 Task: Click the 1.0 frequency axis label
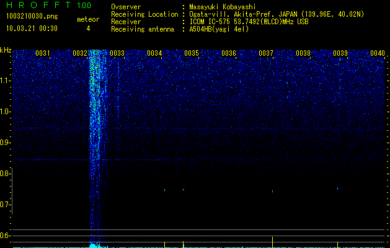click(5, 112)
